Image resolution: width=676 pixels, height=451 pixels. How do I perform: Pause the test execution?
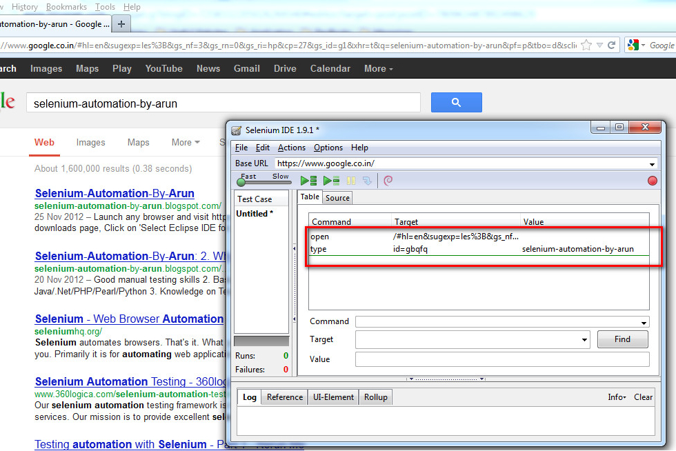point(352,180)
